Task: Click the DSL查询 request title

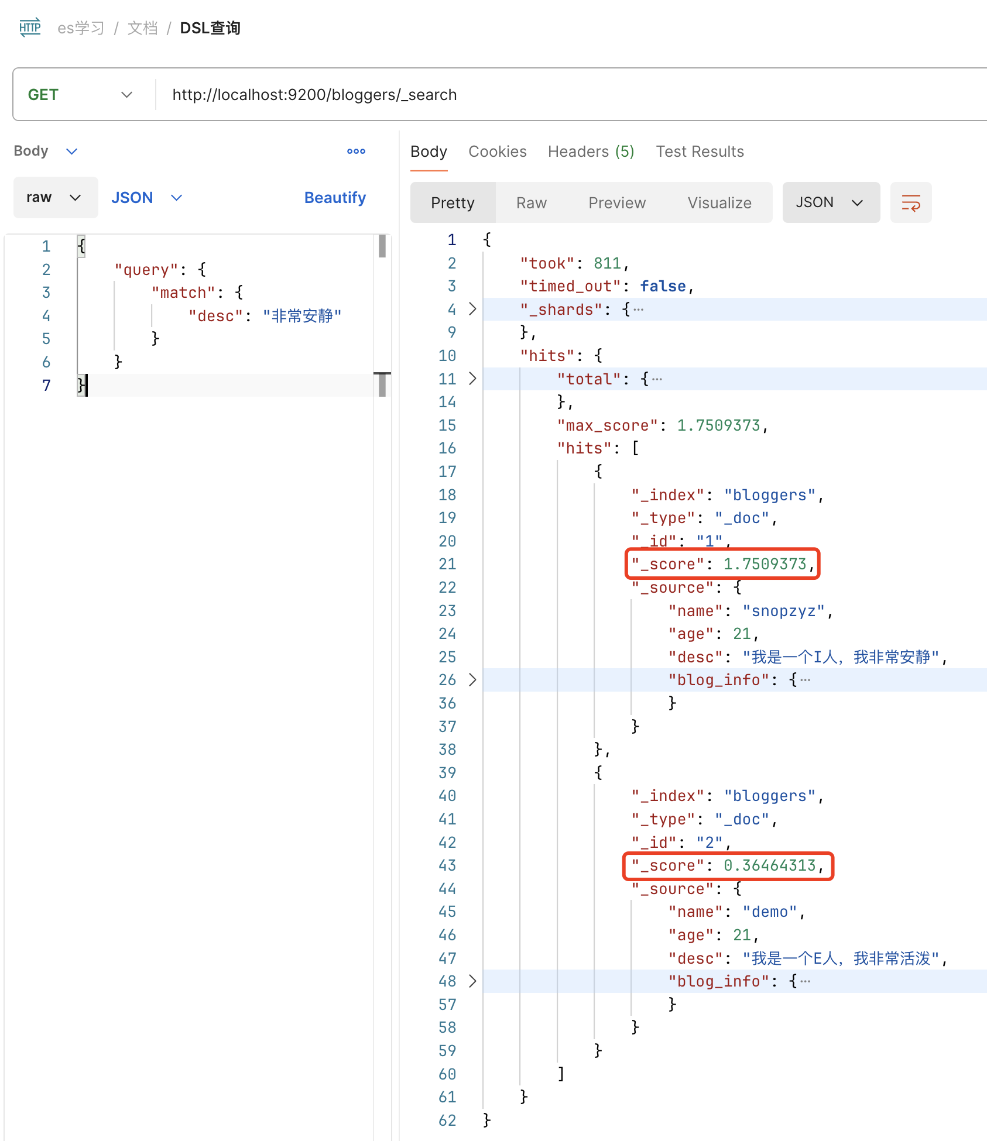Action: pos(210,28)
